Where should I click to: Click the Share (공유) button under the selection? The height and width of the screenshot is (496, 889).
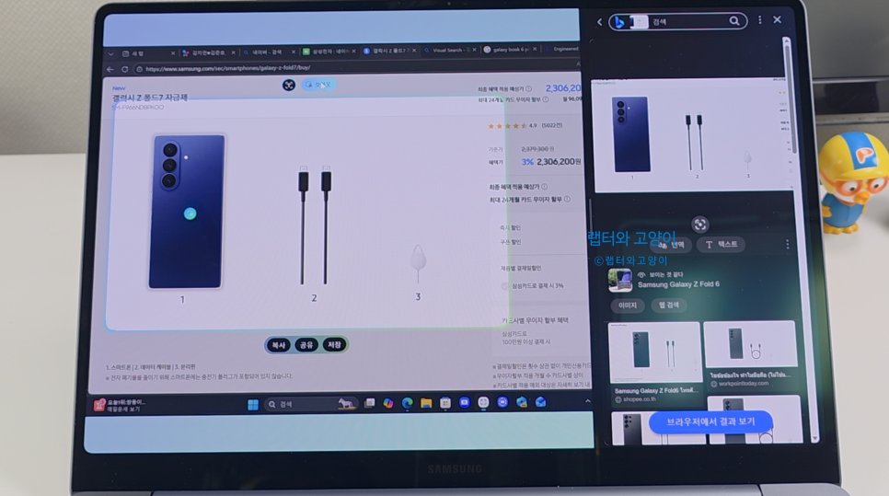306,345
